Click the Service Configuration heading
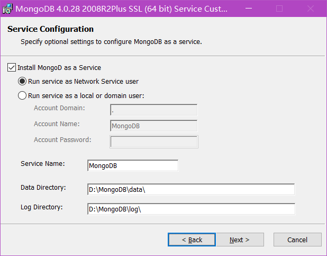 click(x=50, y=29)
